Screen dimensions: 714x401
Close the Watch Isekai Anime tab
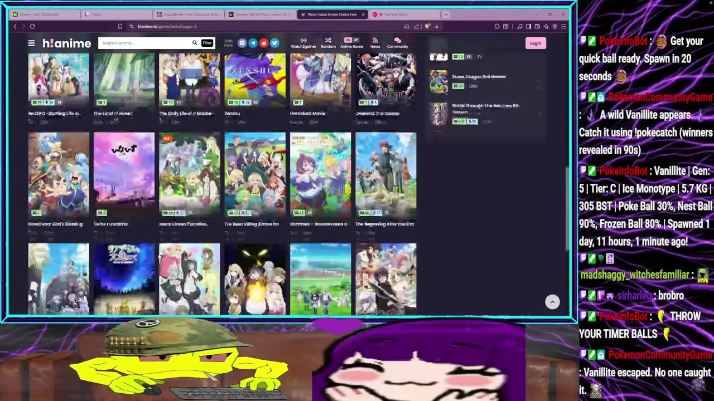pyautogui.click(x=363, y=14)
